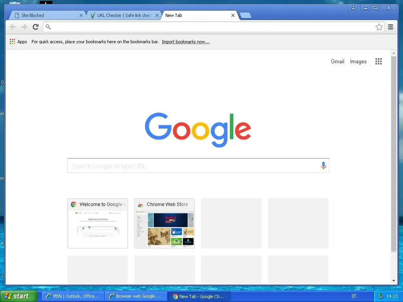Focus the Chrome address bar
The width and height of the screenshot is (403, 302).
(213, 27)
